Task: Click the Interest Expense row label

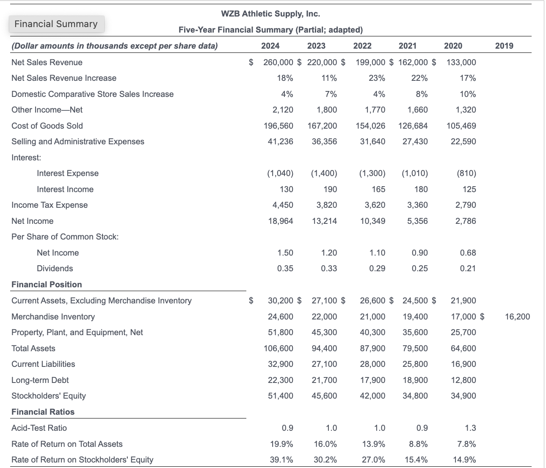Action: click(68, 173)
